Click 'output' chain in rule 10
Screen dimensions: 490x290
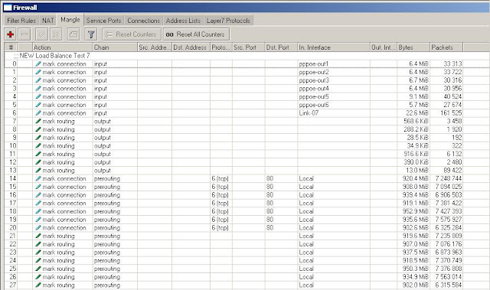click(x=103, y=146)
